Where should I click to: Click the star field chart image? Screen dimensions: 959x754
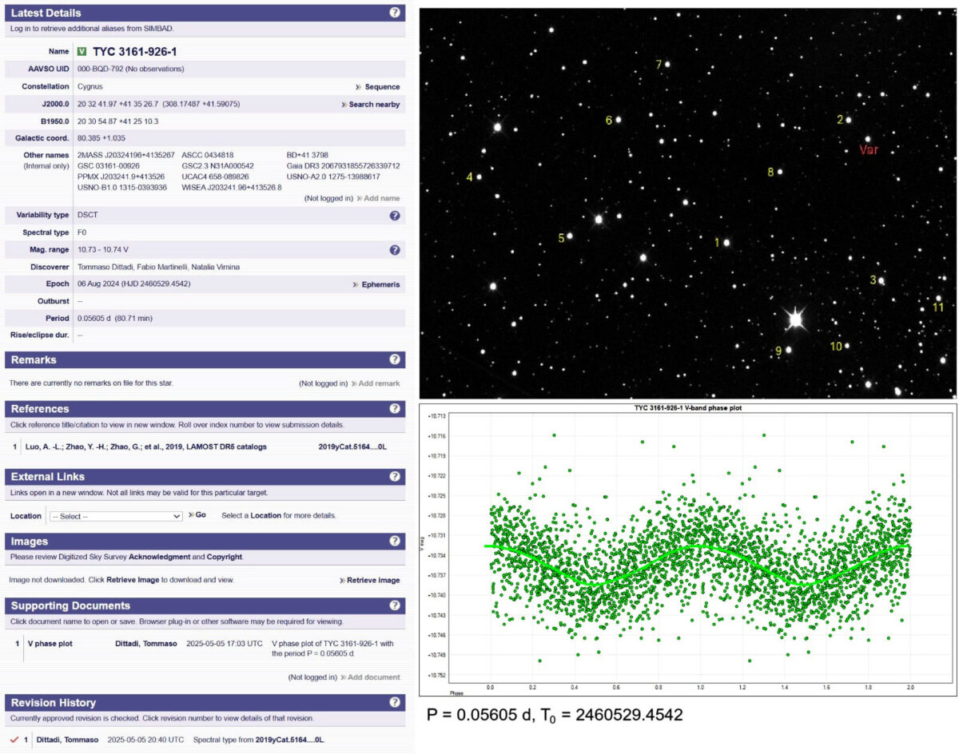687,203
